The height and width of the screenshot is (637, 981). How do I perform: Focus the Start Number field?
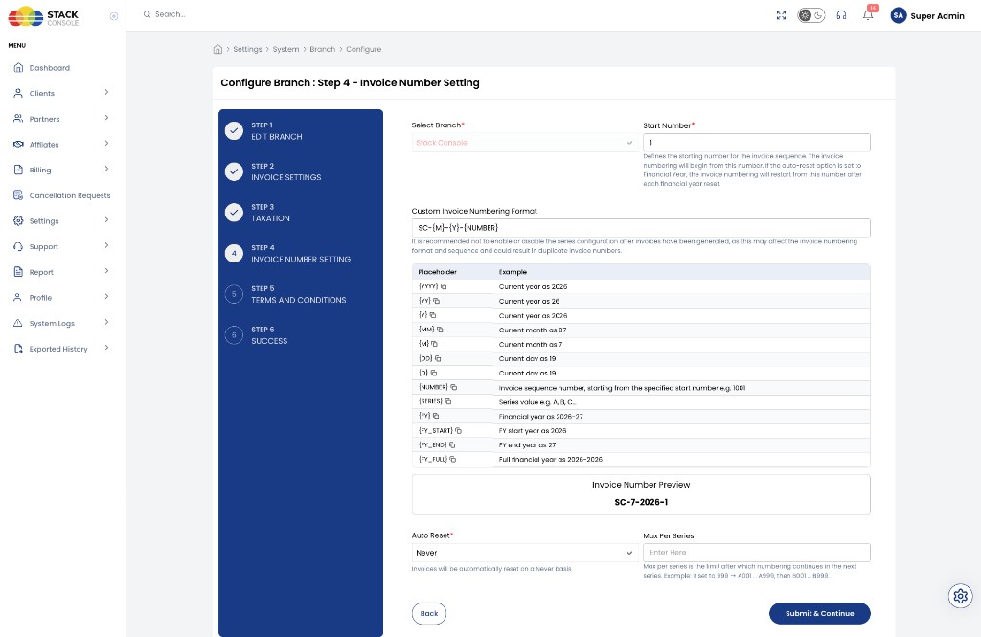click(757, 143)
